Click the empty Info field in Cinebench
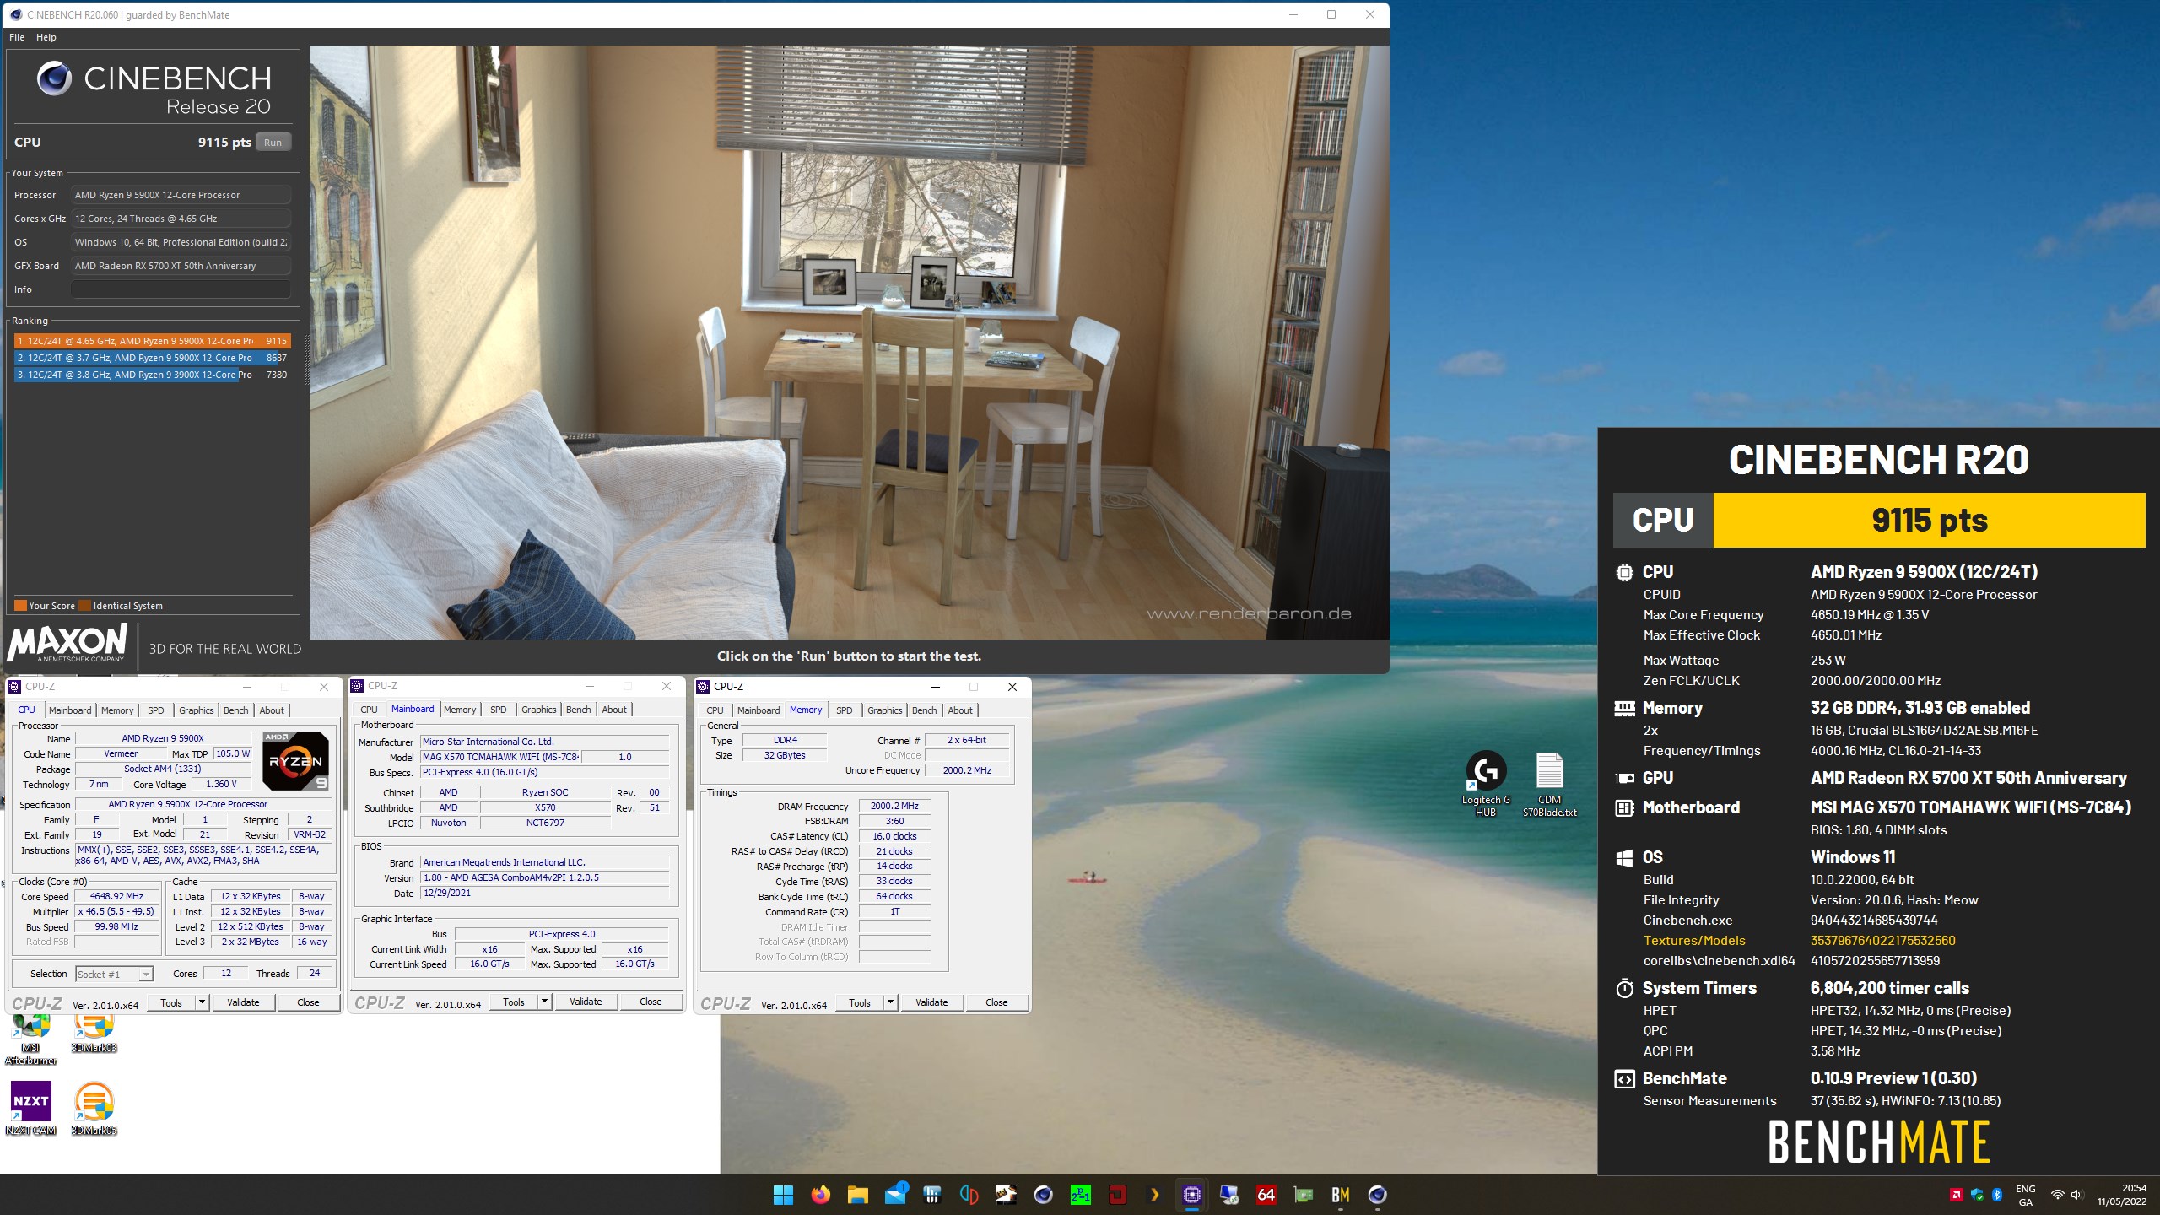Screen dimensions: 2160x1215 point(181,289)
